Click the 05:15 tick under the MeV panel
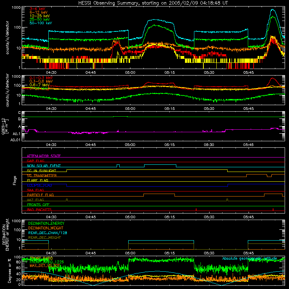The image size is (289, 289). coord(169,109)
